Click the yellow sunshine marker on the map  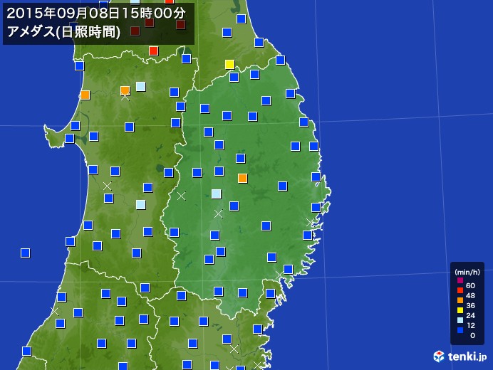coord(230,64)
